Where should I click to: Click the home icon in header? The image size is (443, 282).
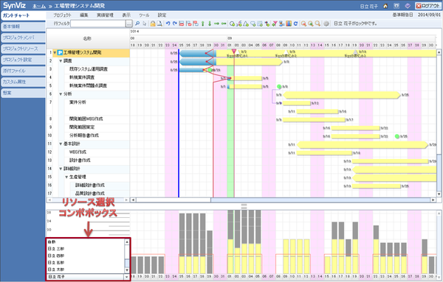tap(385, 6)
